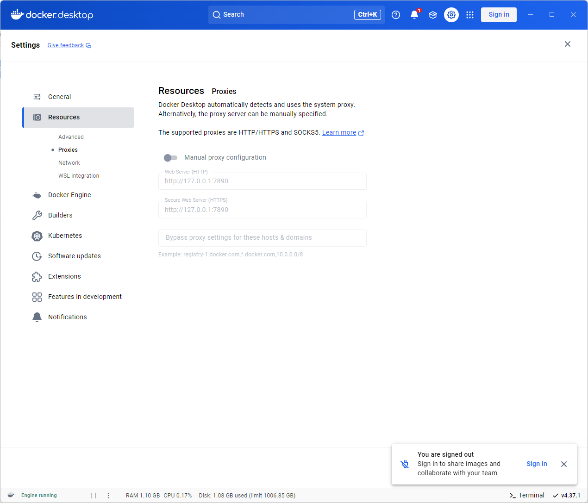Click the engine whale icon in the status bar
588x503 pixels.
click(x=11, y=495)
